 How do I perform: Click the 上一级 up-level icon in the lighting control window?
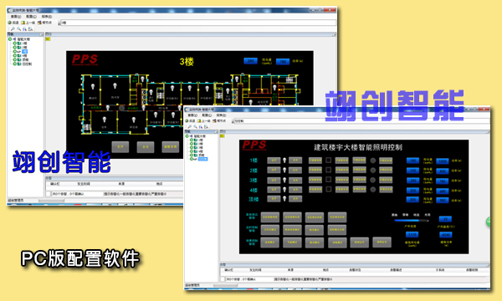tap(199, 120)
